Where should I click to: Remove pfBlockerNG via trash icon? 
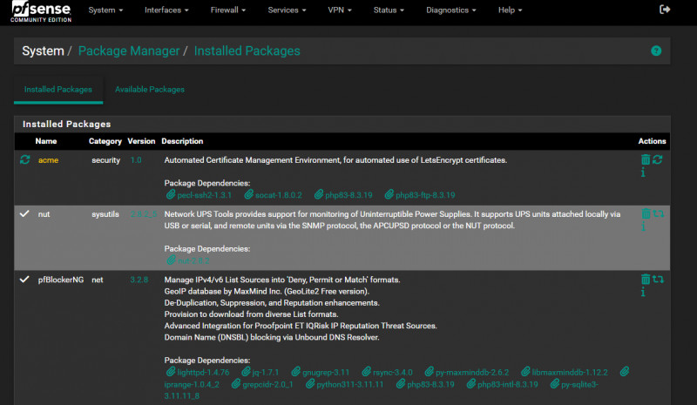645,280
